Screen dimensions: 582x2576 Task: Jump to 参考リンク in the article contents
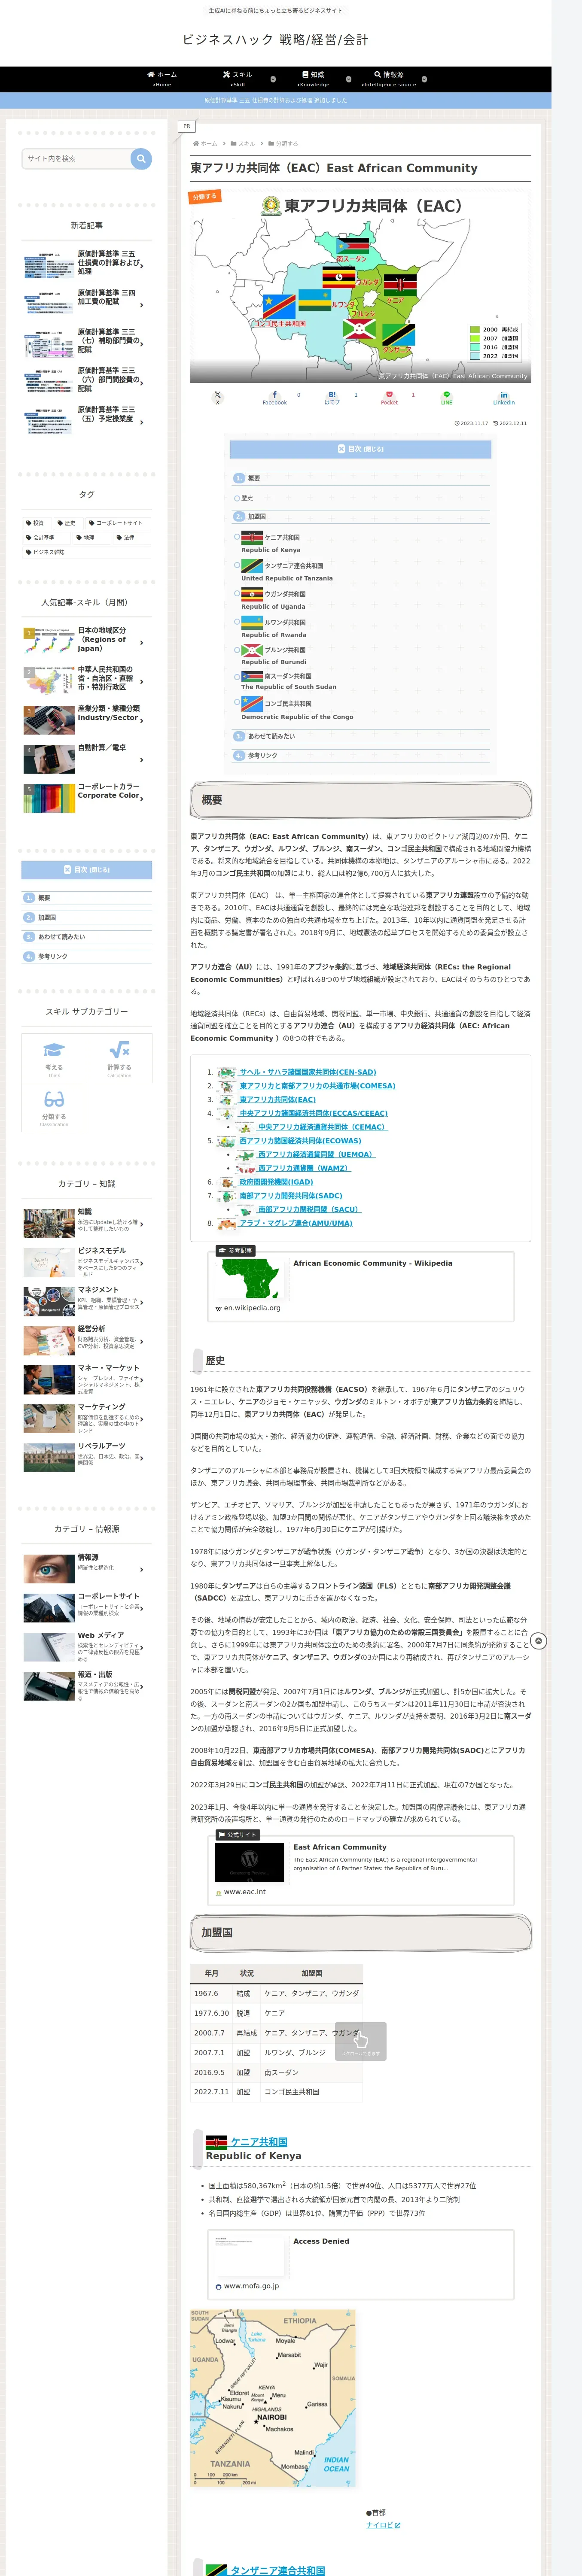click(263, 755)
